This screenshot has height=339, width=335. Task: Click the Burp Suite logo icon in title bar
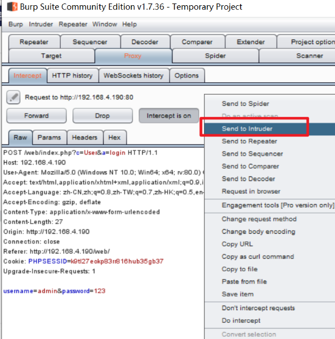click(12, 7)
